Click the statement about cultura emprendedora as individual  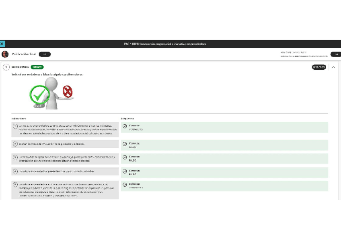57,171
